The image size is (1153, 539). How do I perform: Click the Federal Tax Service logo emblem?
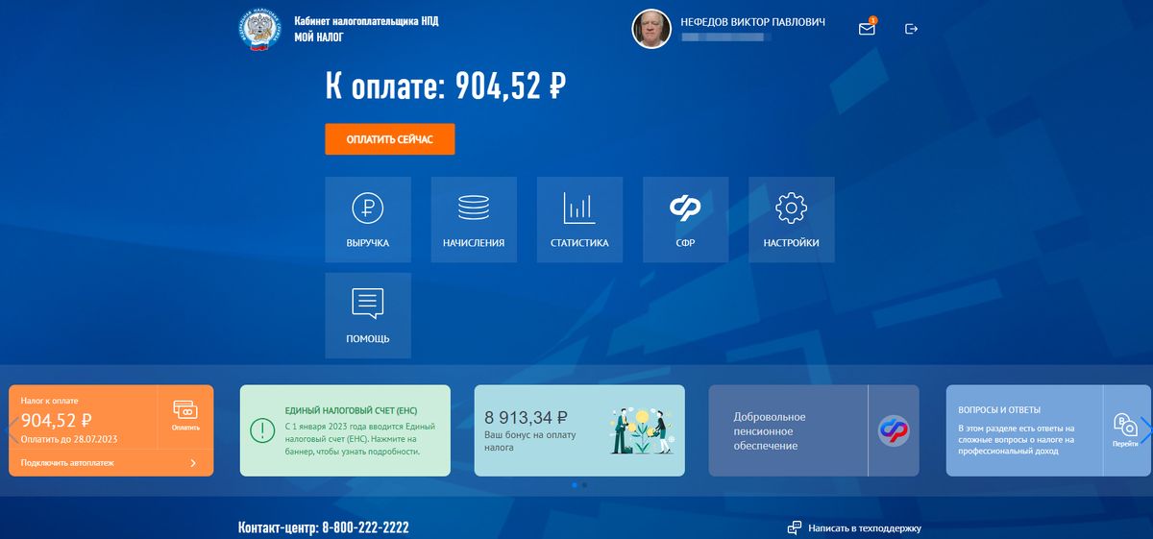(x=260, y=29)
